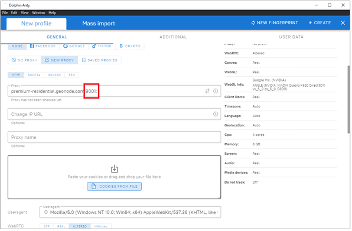Viewport: 352px width, 231px height.
Task: Set WebRTC to Manual
Action: pyautogui.click(x=101, y=227)
